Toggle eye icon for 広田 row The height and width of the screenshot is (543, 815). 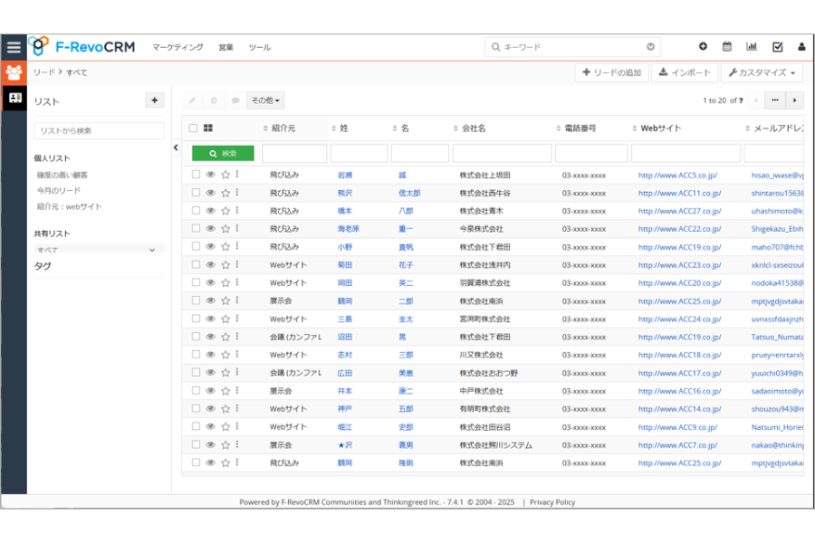coord(210,373)
